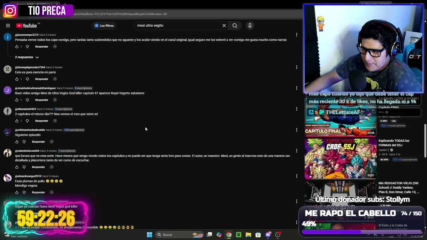Image resolution: width=427 pixels, height=240 pixels.
Task: Reply to the 2 capítulos el mismo día comment
Action: click(42, 121)
